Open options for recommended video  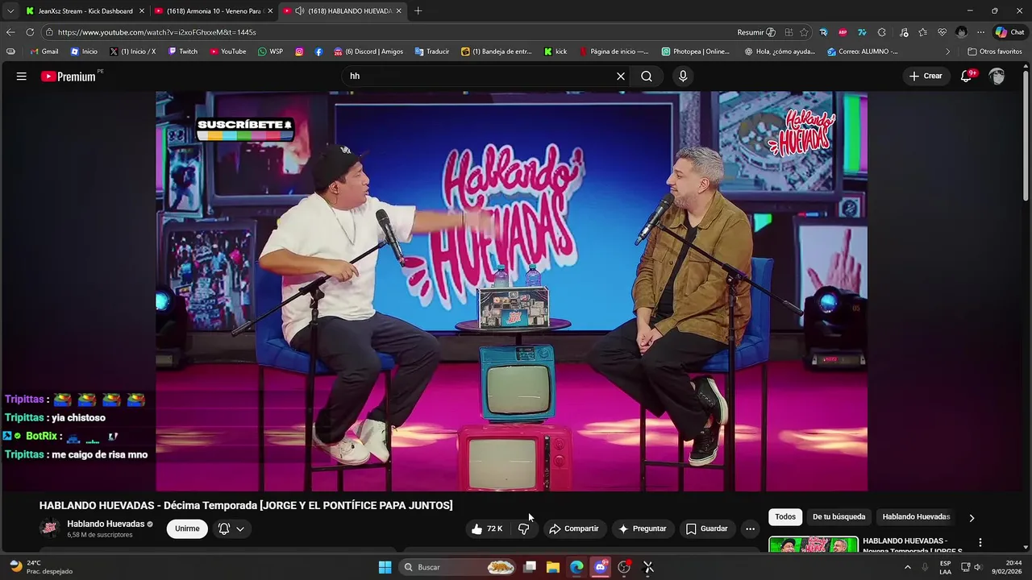coord(980,543)
